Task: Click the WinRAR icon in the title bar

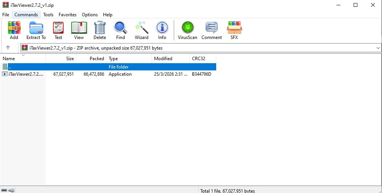Action: tap(5, 5)
